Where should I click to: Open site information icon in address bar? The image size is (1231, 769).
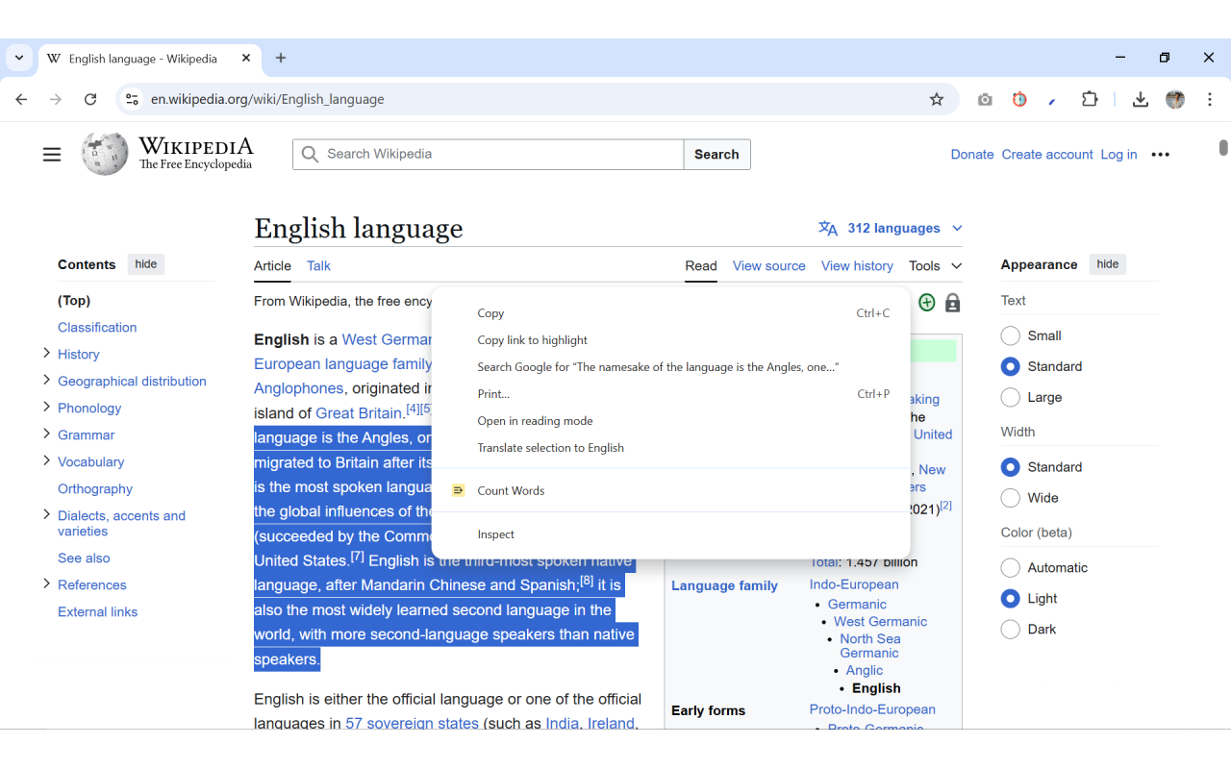(x=133, y=99)
